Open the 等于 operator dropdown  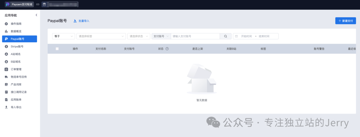(64, 36)
